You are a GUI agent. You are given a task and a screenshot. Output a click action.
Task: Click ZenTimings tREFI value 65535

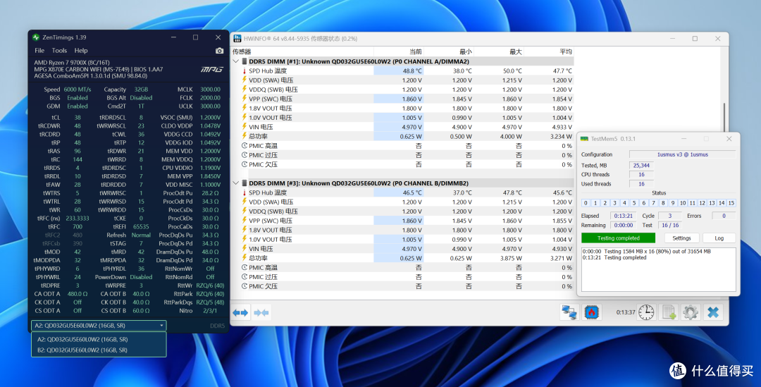point(141,227)
